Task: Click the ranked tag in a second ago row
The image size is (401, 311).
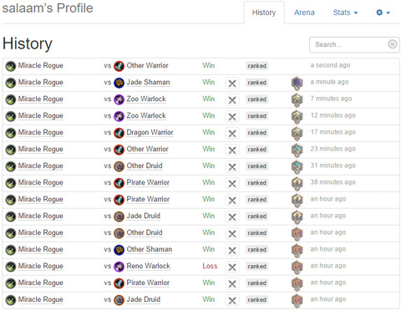Action: pyautogui.click(x=256, y=66)
